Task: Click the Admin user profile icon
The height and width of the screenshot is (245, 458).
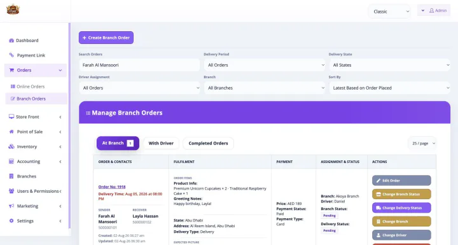Action: 431,11
